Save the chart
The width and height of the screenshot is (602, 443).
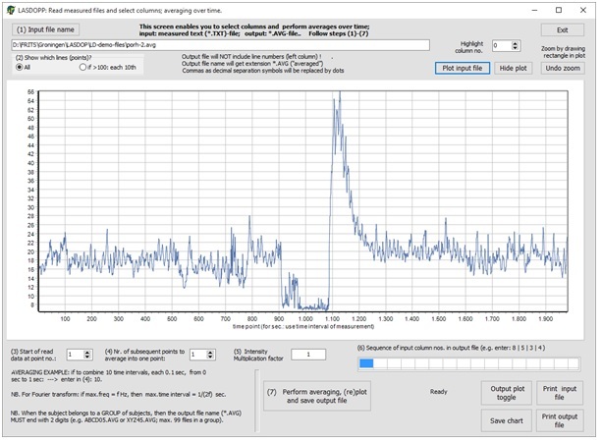point(507,420)
